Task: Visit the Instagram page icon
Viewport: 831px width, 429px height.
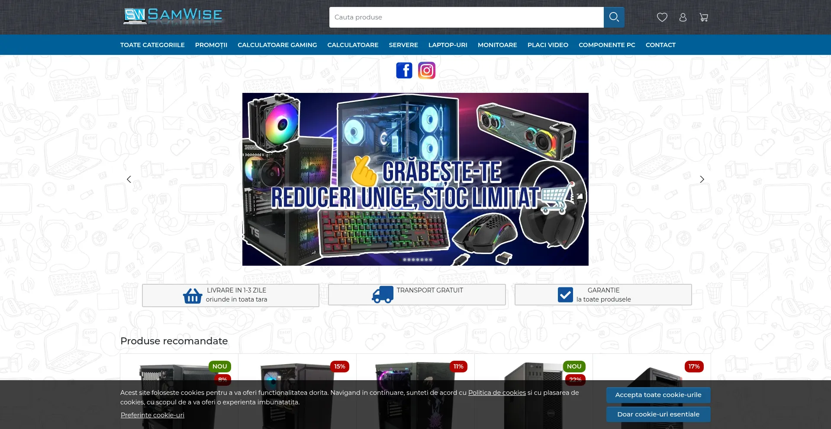Action: coord(427,70)
